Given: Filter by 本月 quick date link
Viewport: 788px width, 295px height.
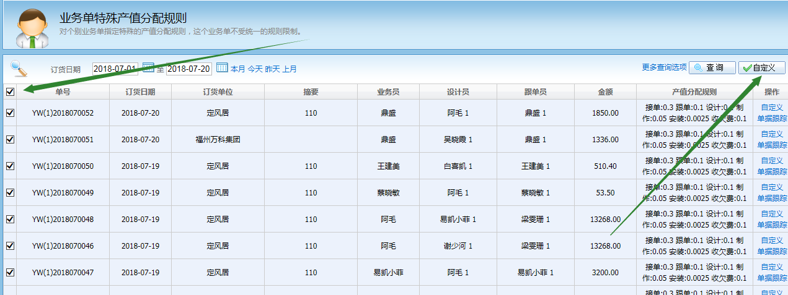Looking at the screenshot, I should coord(237,69).
